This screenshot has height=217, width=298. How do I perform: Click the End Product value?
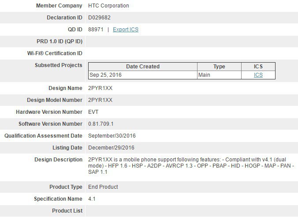click(x=103, y=187)
